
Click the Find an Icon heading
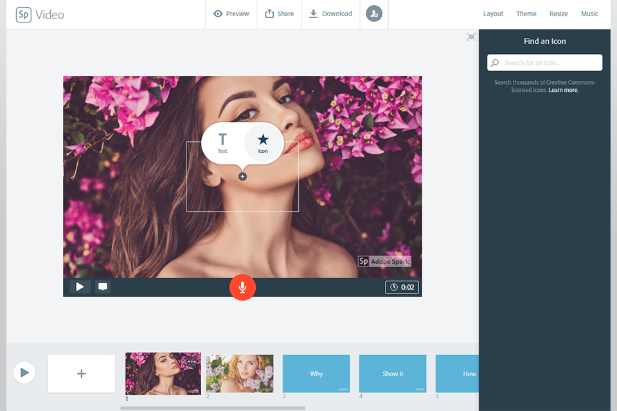[544, 41]
